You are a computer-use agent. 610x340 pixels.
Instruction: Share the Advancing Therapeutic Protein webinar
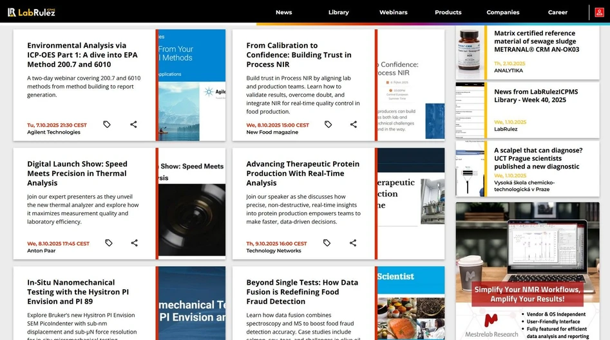353,242
